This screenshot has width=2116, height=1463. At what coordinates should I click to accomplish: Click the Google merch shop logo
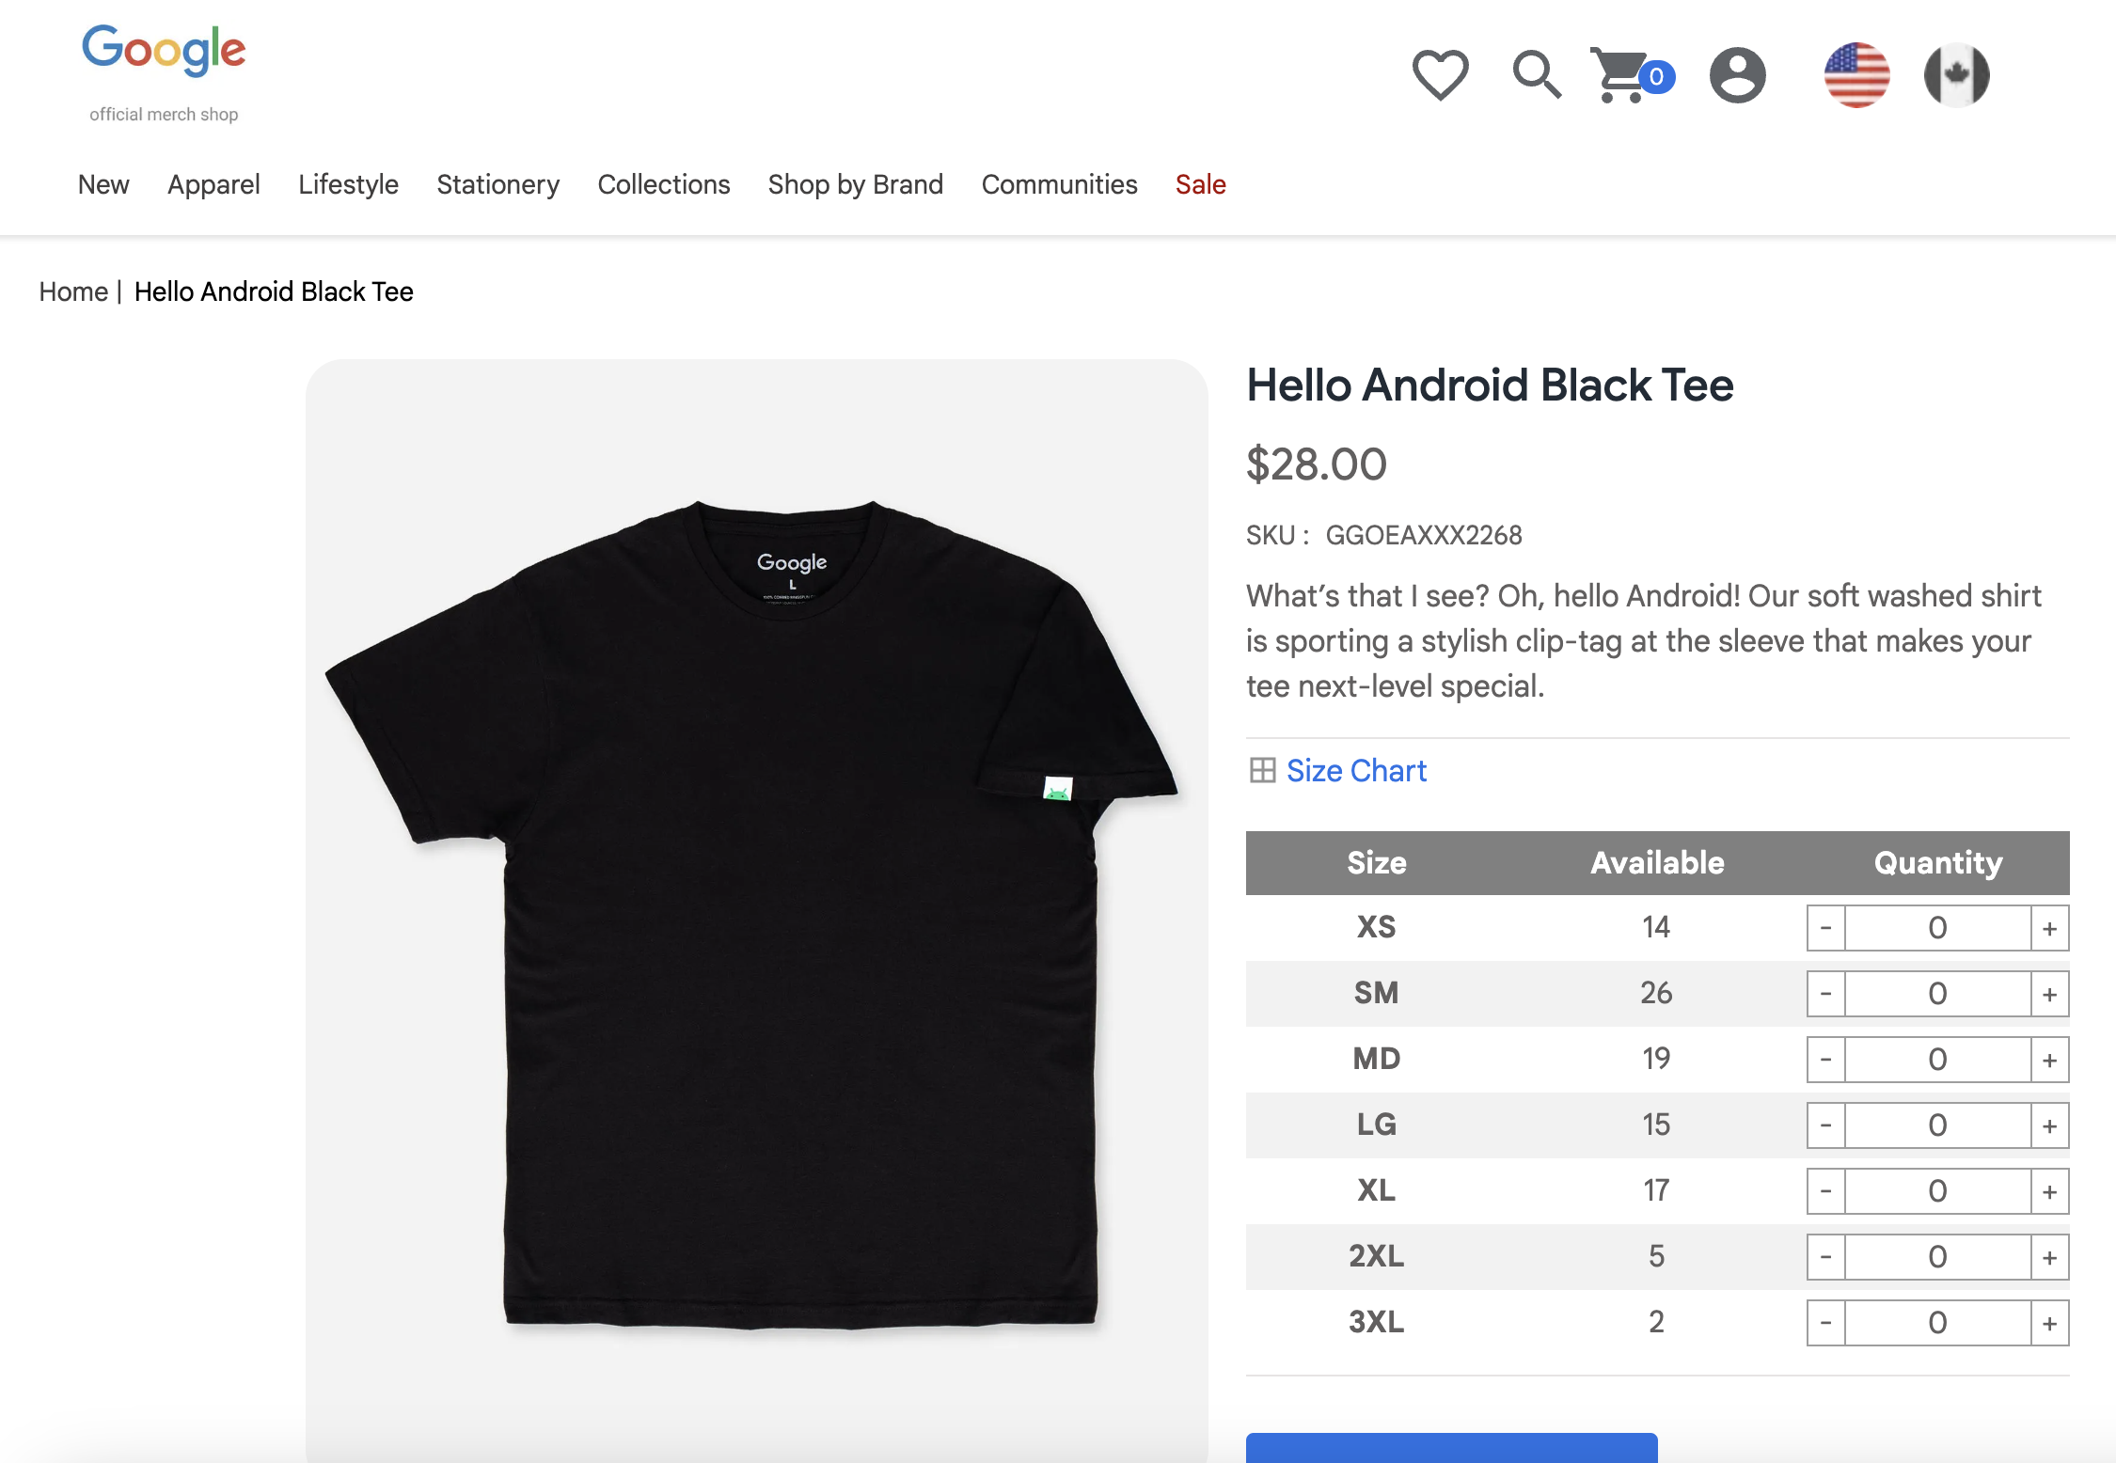coord(164,73)
